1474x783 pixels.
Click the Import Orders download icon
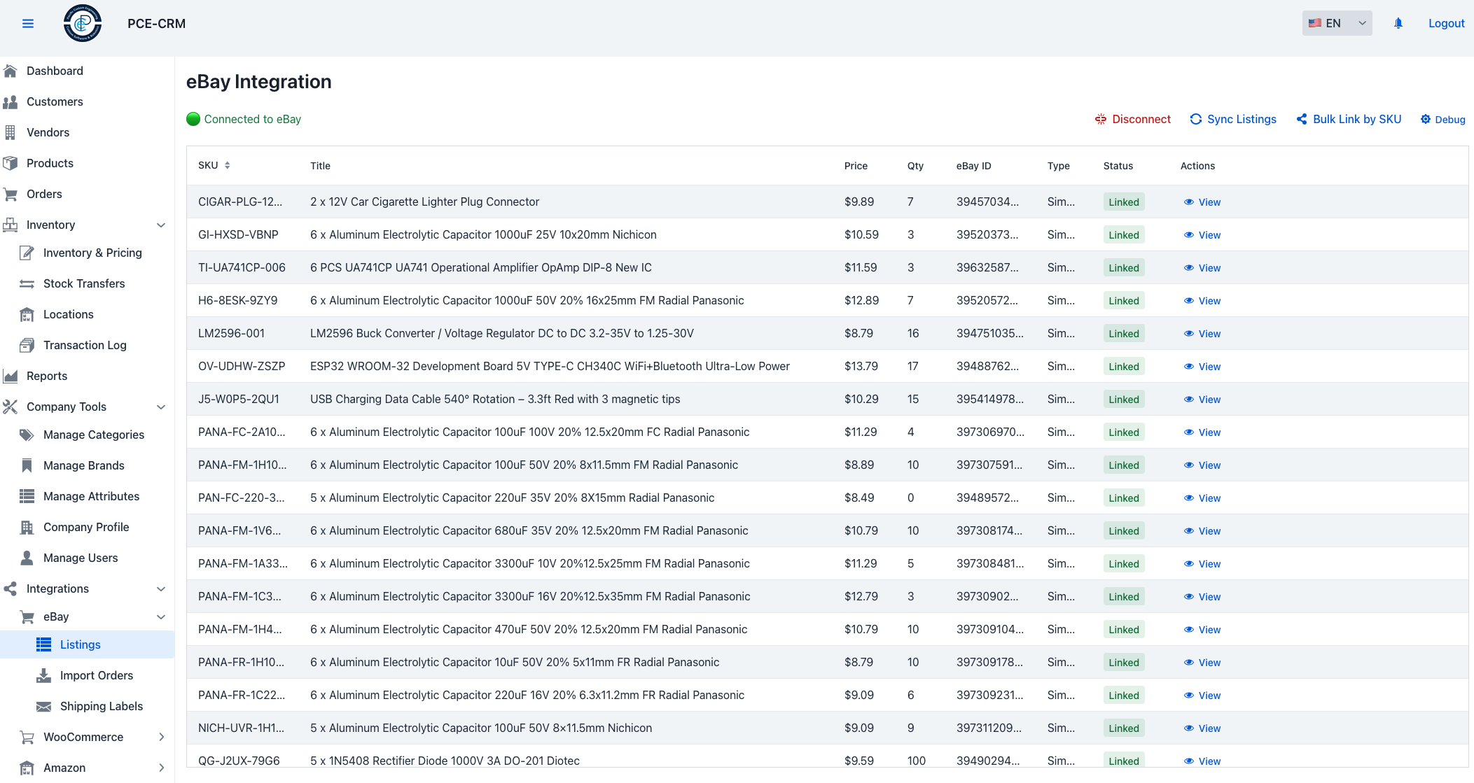coord(43,676)
